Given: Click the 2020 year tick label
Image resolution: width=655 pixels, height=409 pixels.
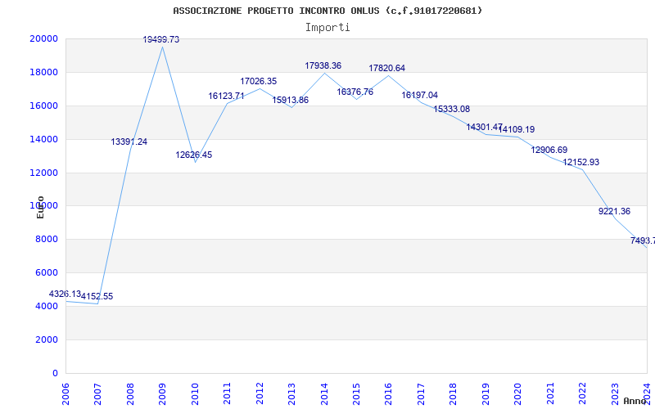Looking at the screenshot, I should click(x=517, y=393).
